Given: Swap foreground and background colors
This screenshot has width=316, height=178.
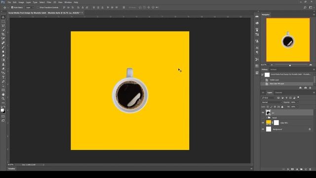Looking at the screenshot, I should [4, 107].
